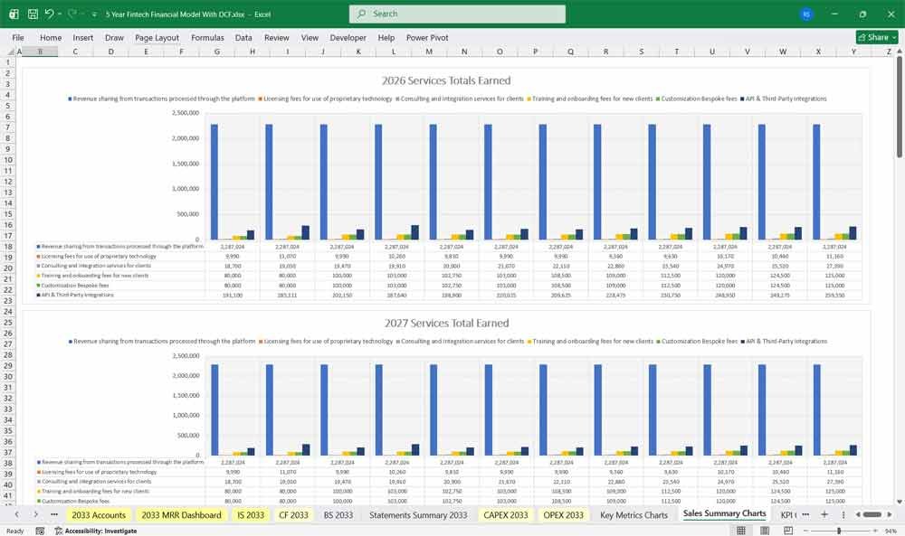Click the Save icon in title bar
Screen dimensions: 905x536
coord(33,14)
